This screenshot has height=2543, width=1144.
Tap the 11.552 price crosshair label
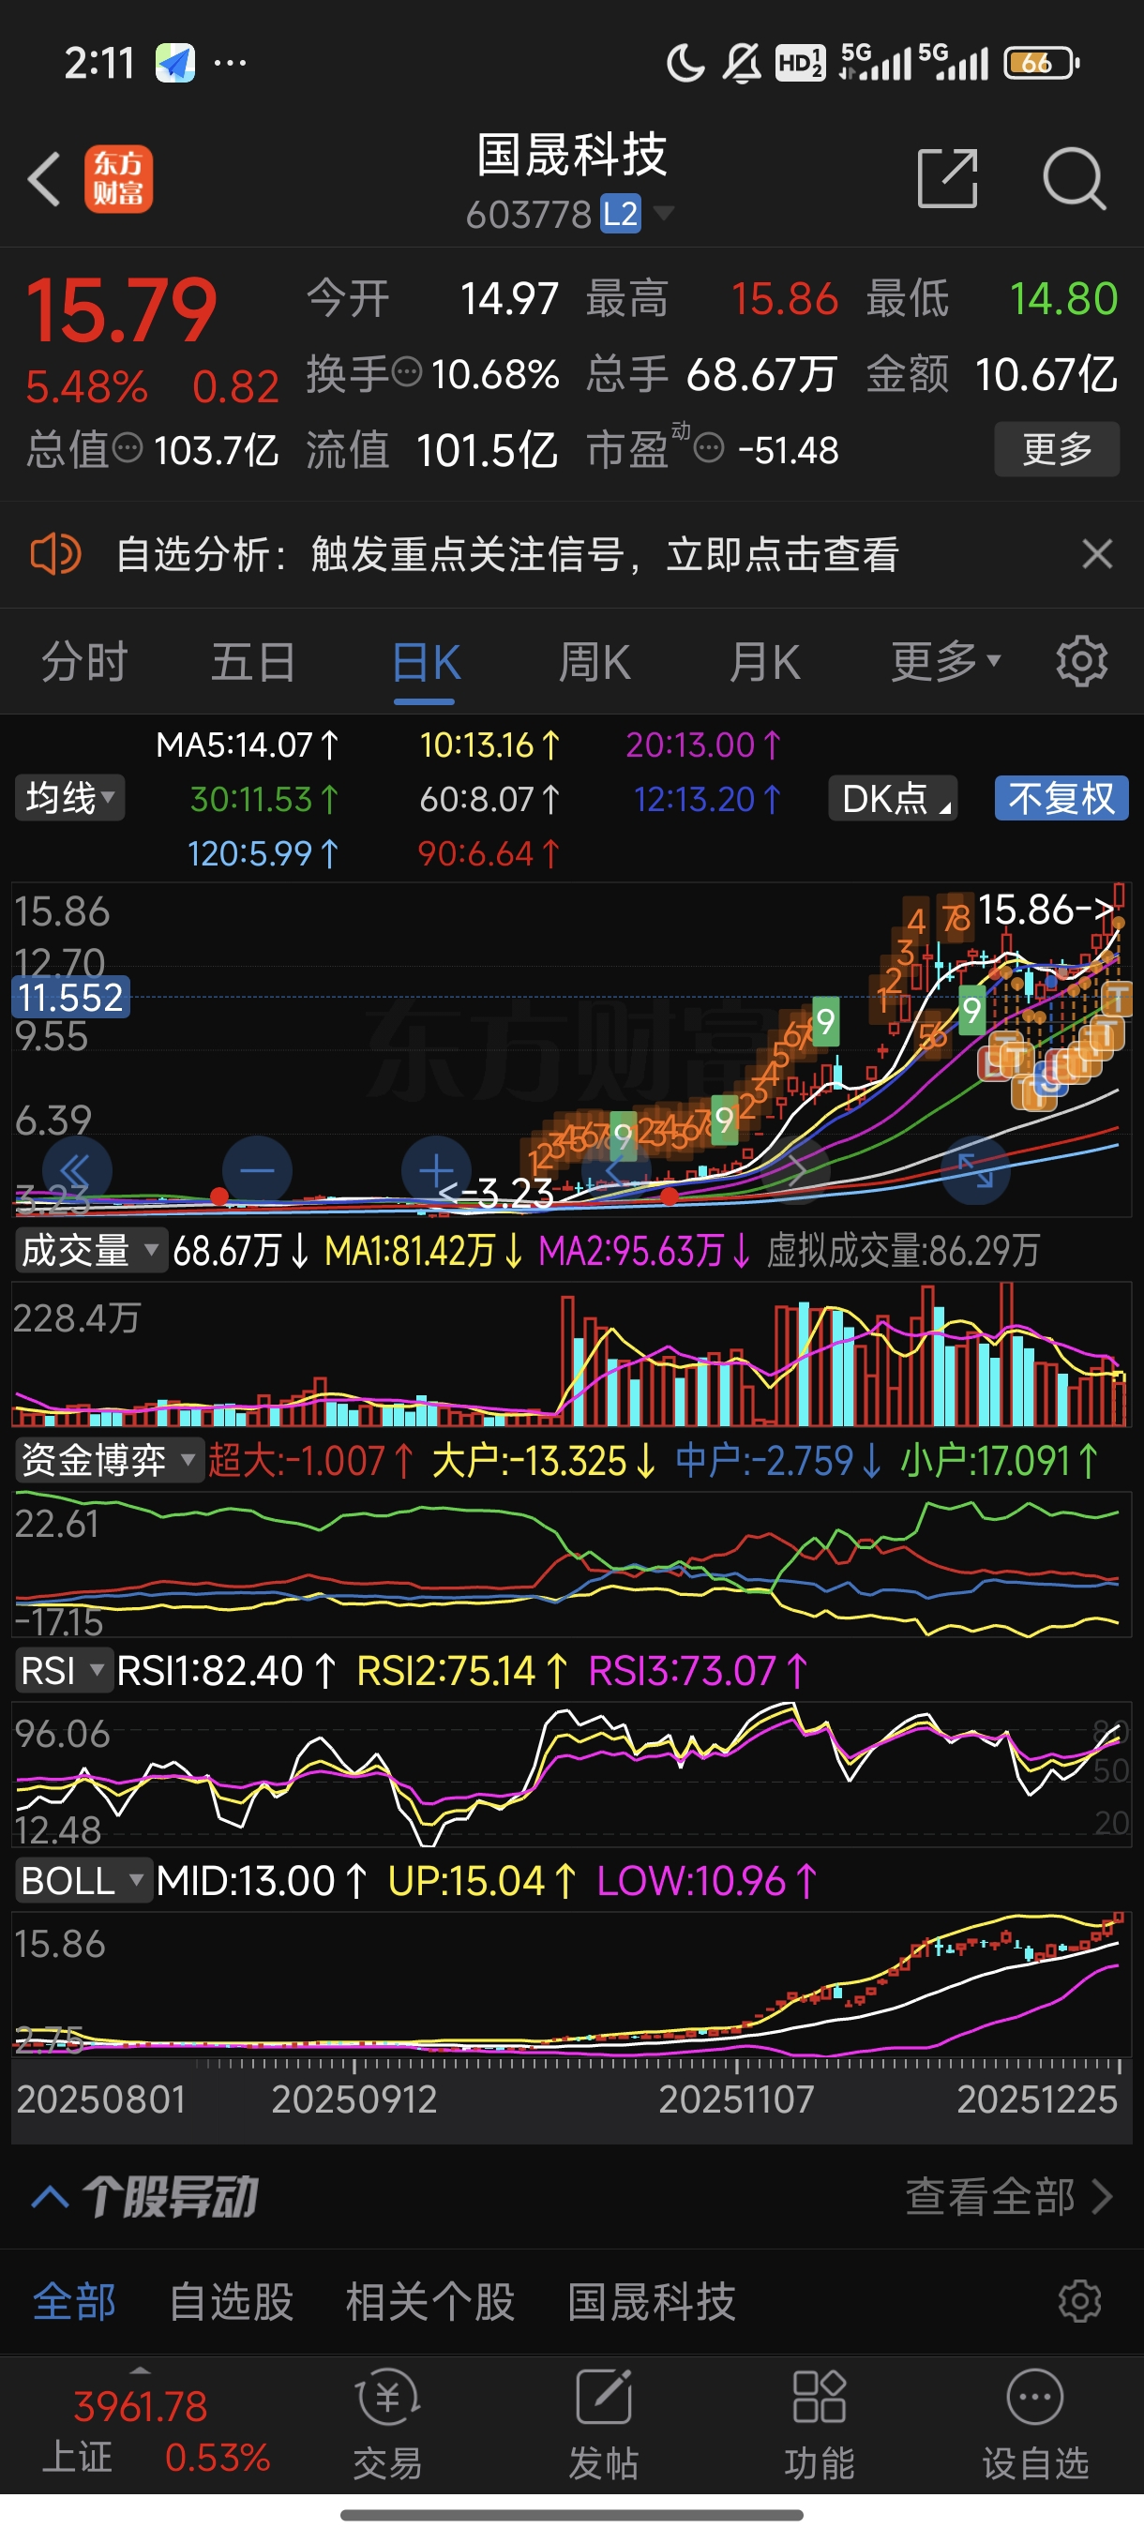(70, 997)
